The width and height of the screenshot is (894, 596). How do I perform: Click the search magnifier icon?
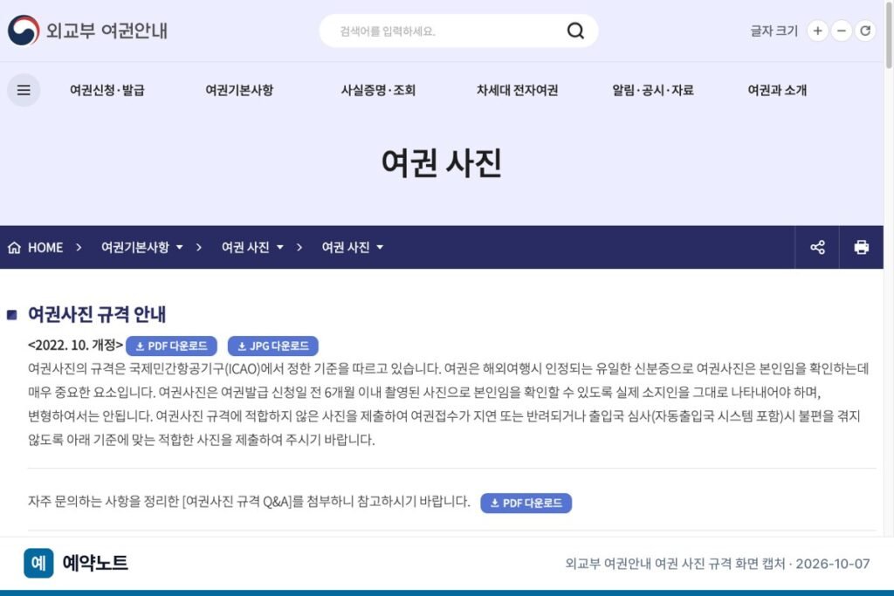pos(575,31)
